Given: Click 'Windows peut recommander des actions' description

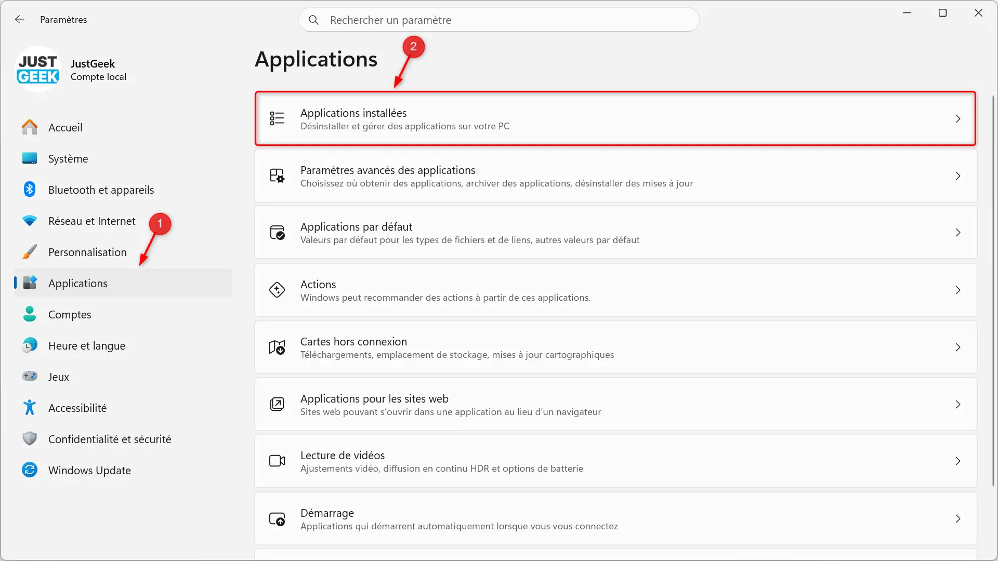Looking at the screenshot, I should pyautogui.click(x=445, y=298).
